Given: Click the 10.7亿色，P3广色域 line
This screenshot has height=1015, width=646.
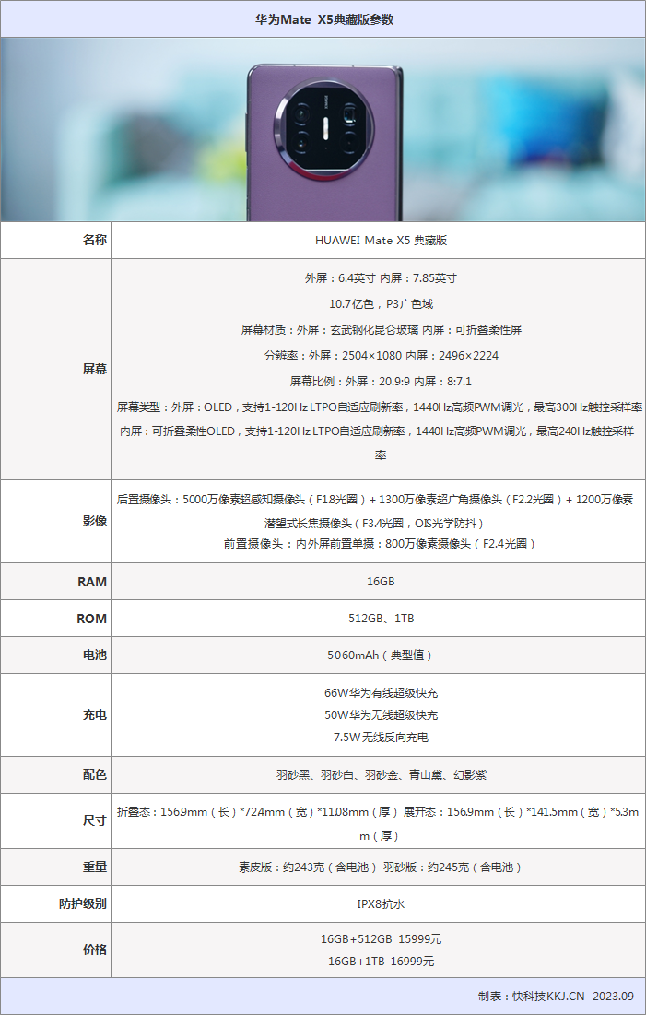Looking at the screenshot, I should click(x=381, y=304).
